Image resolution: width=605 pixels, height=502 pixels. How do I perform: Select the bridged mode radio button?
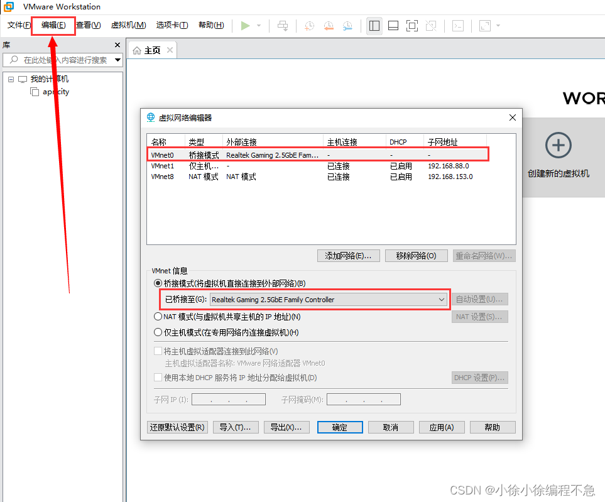158,283
